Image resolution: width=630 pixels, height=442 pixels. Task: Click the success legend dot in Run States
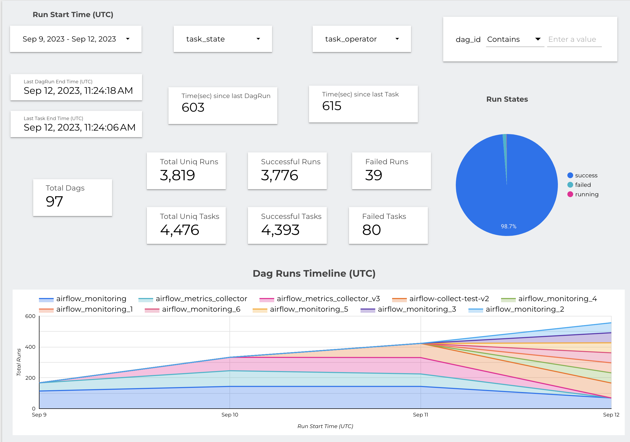(x=570, y=175)
